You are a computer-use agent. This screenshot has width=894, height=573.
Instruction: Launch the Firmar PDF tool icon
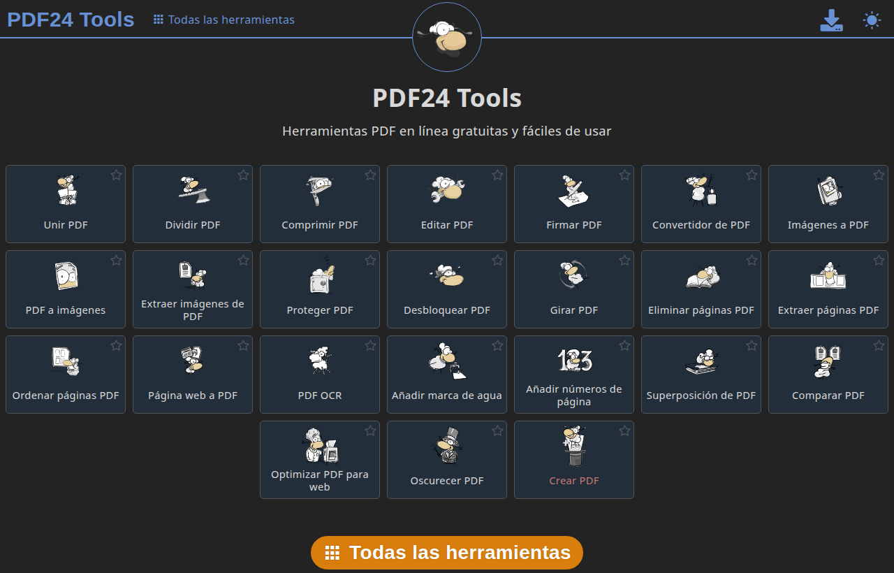(x=574, y=190)
